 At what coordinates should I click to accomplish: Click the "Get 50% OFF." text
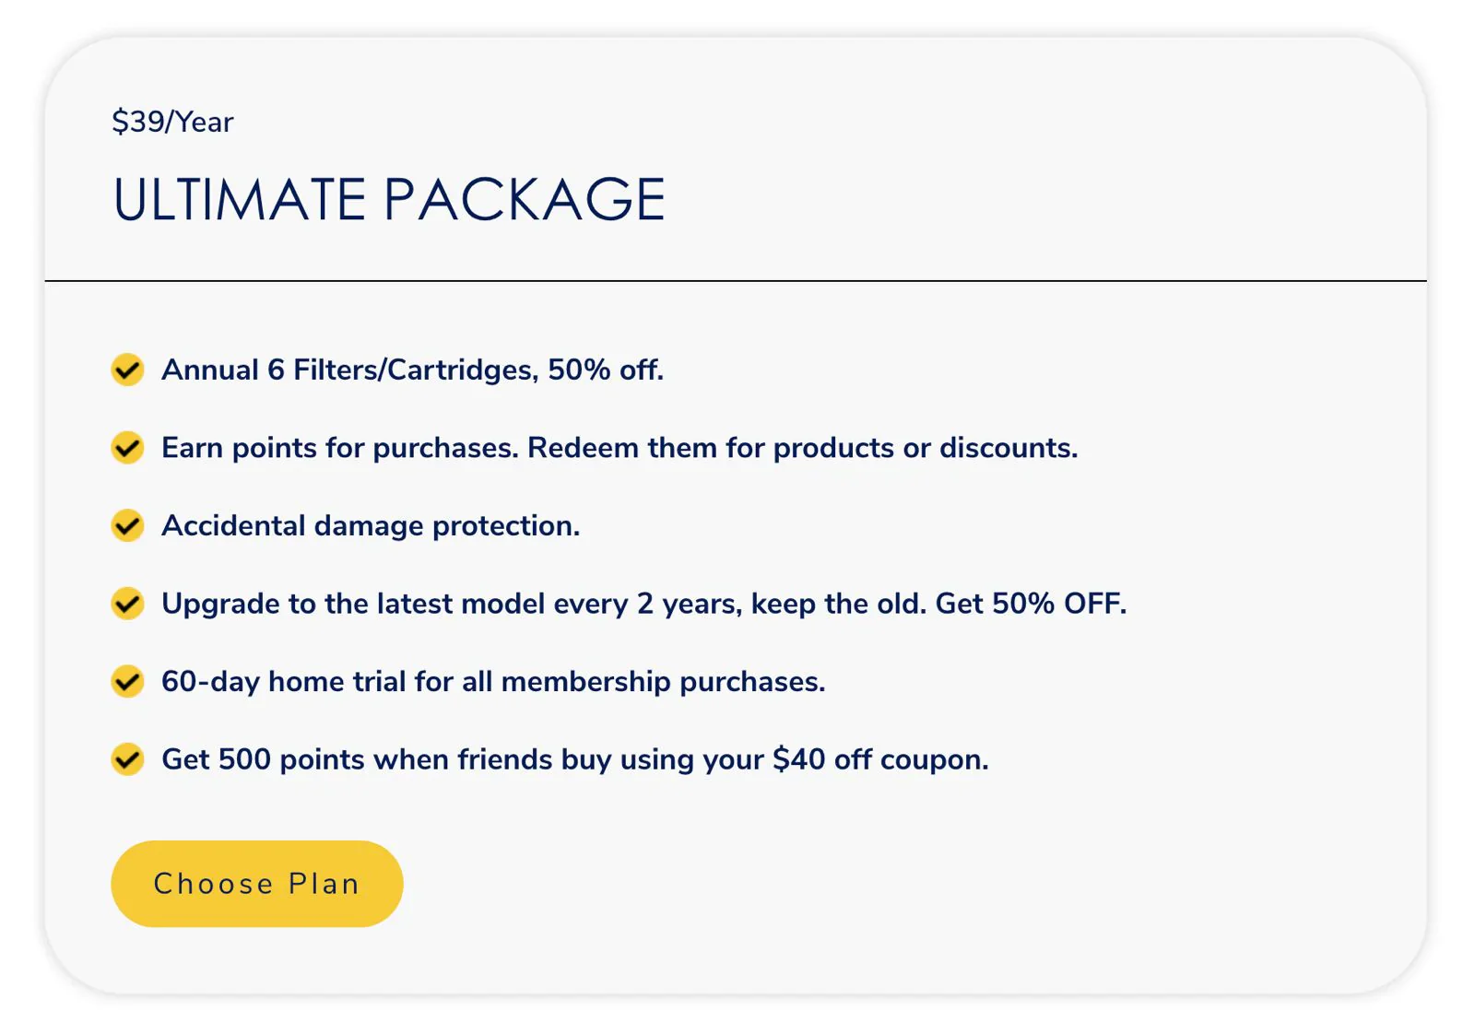pos(1031,604)
